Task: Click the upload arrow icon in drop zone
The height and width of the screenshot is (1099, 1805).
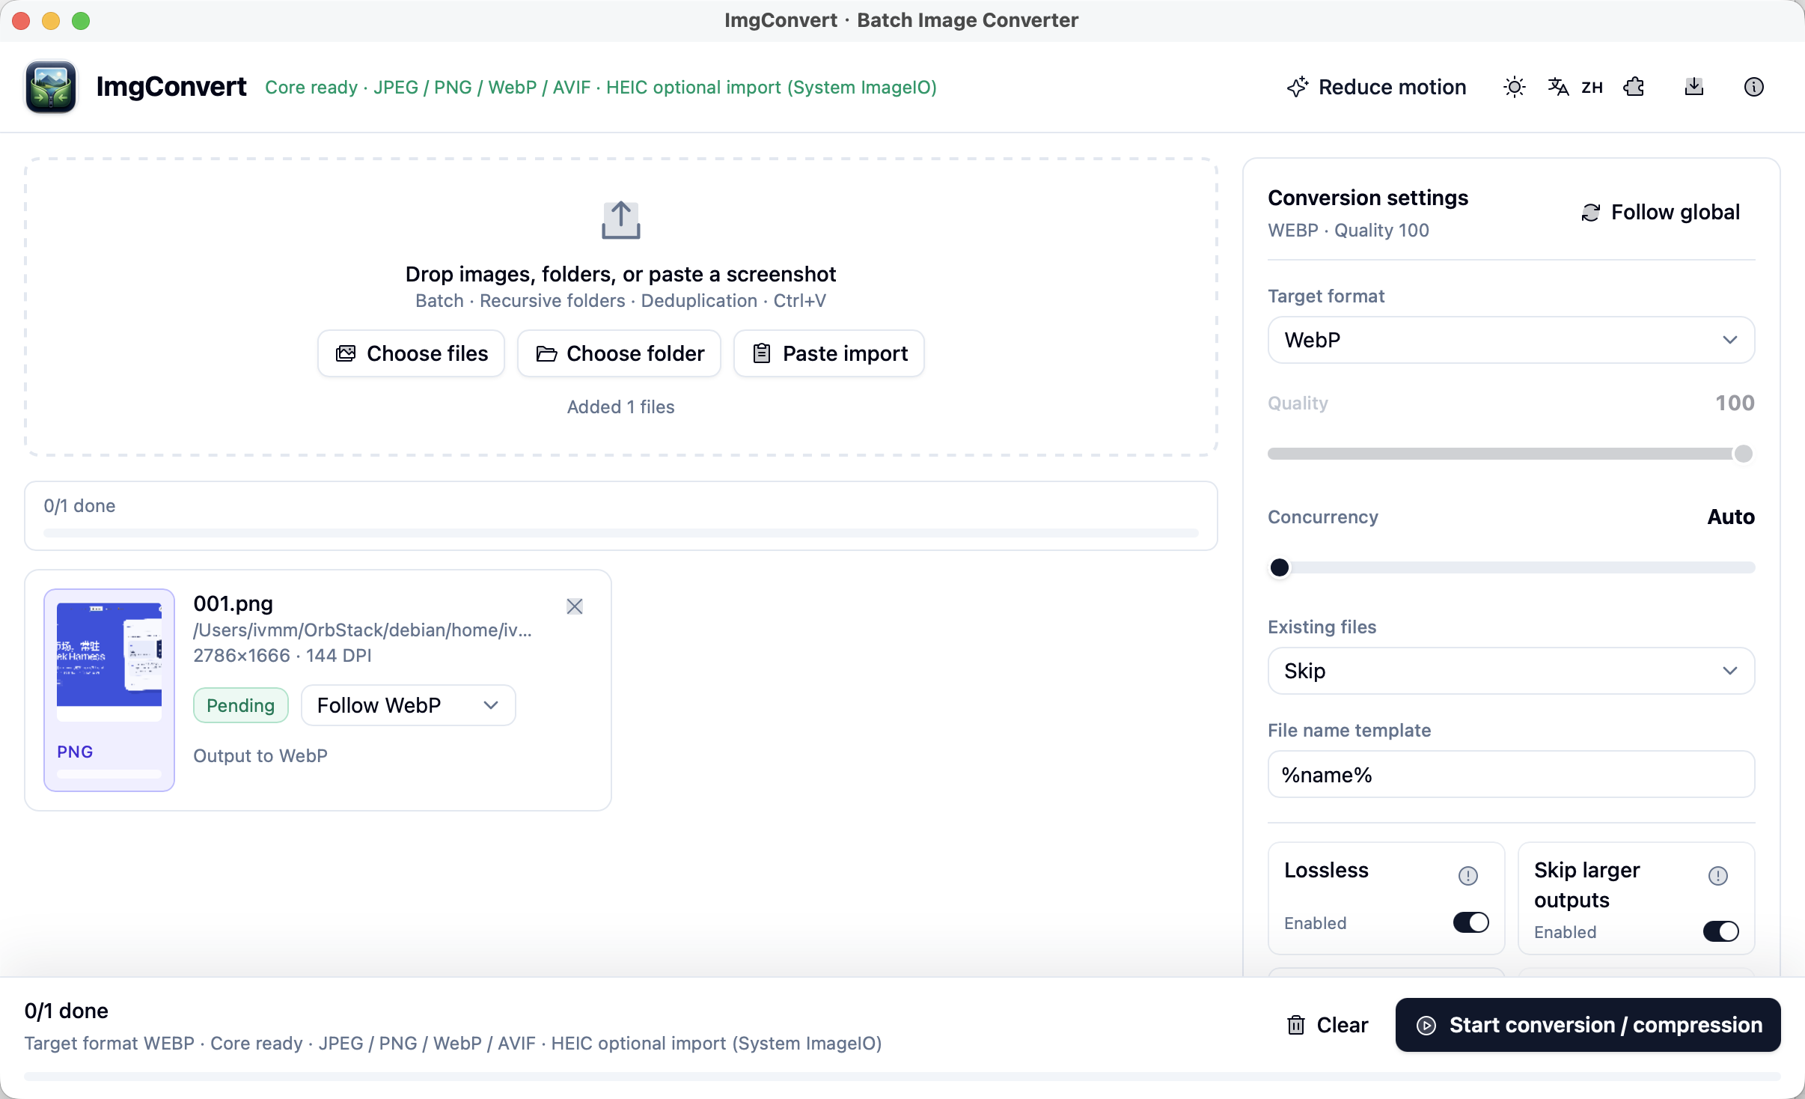Action: point(621,220)
